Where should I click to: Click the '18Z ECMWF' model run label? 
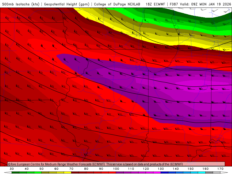(x=155, y=4)
